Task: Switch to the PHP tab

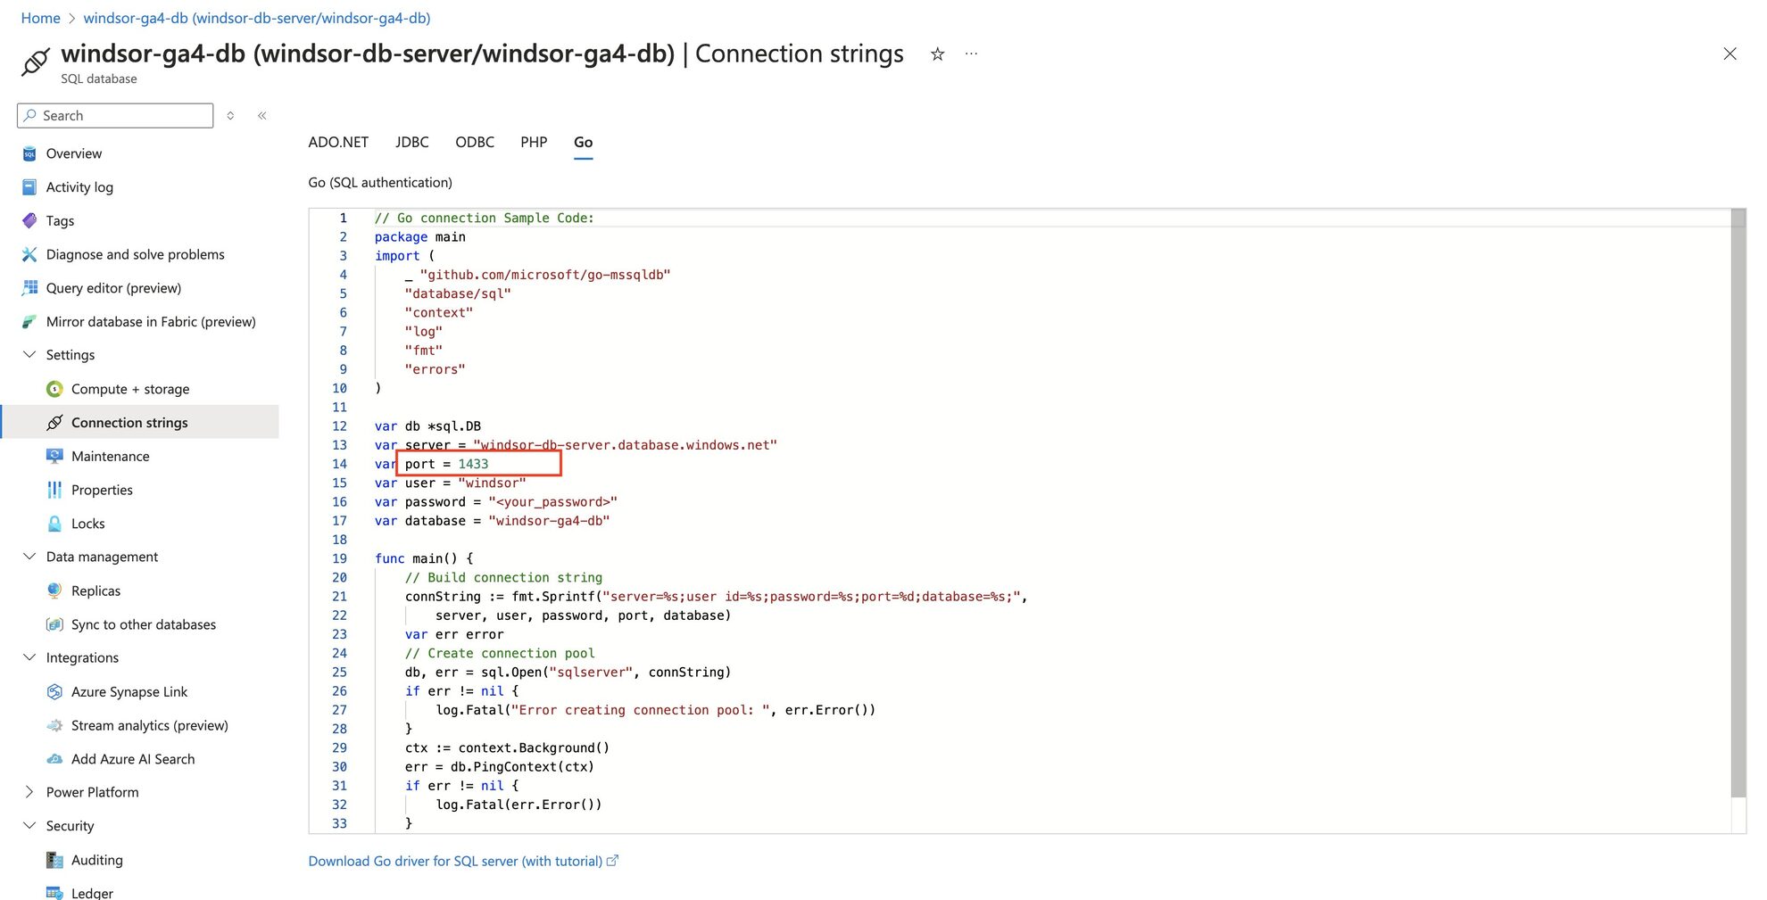Action: (534, 142)
